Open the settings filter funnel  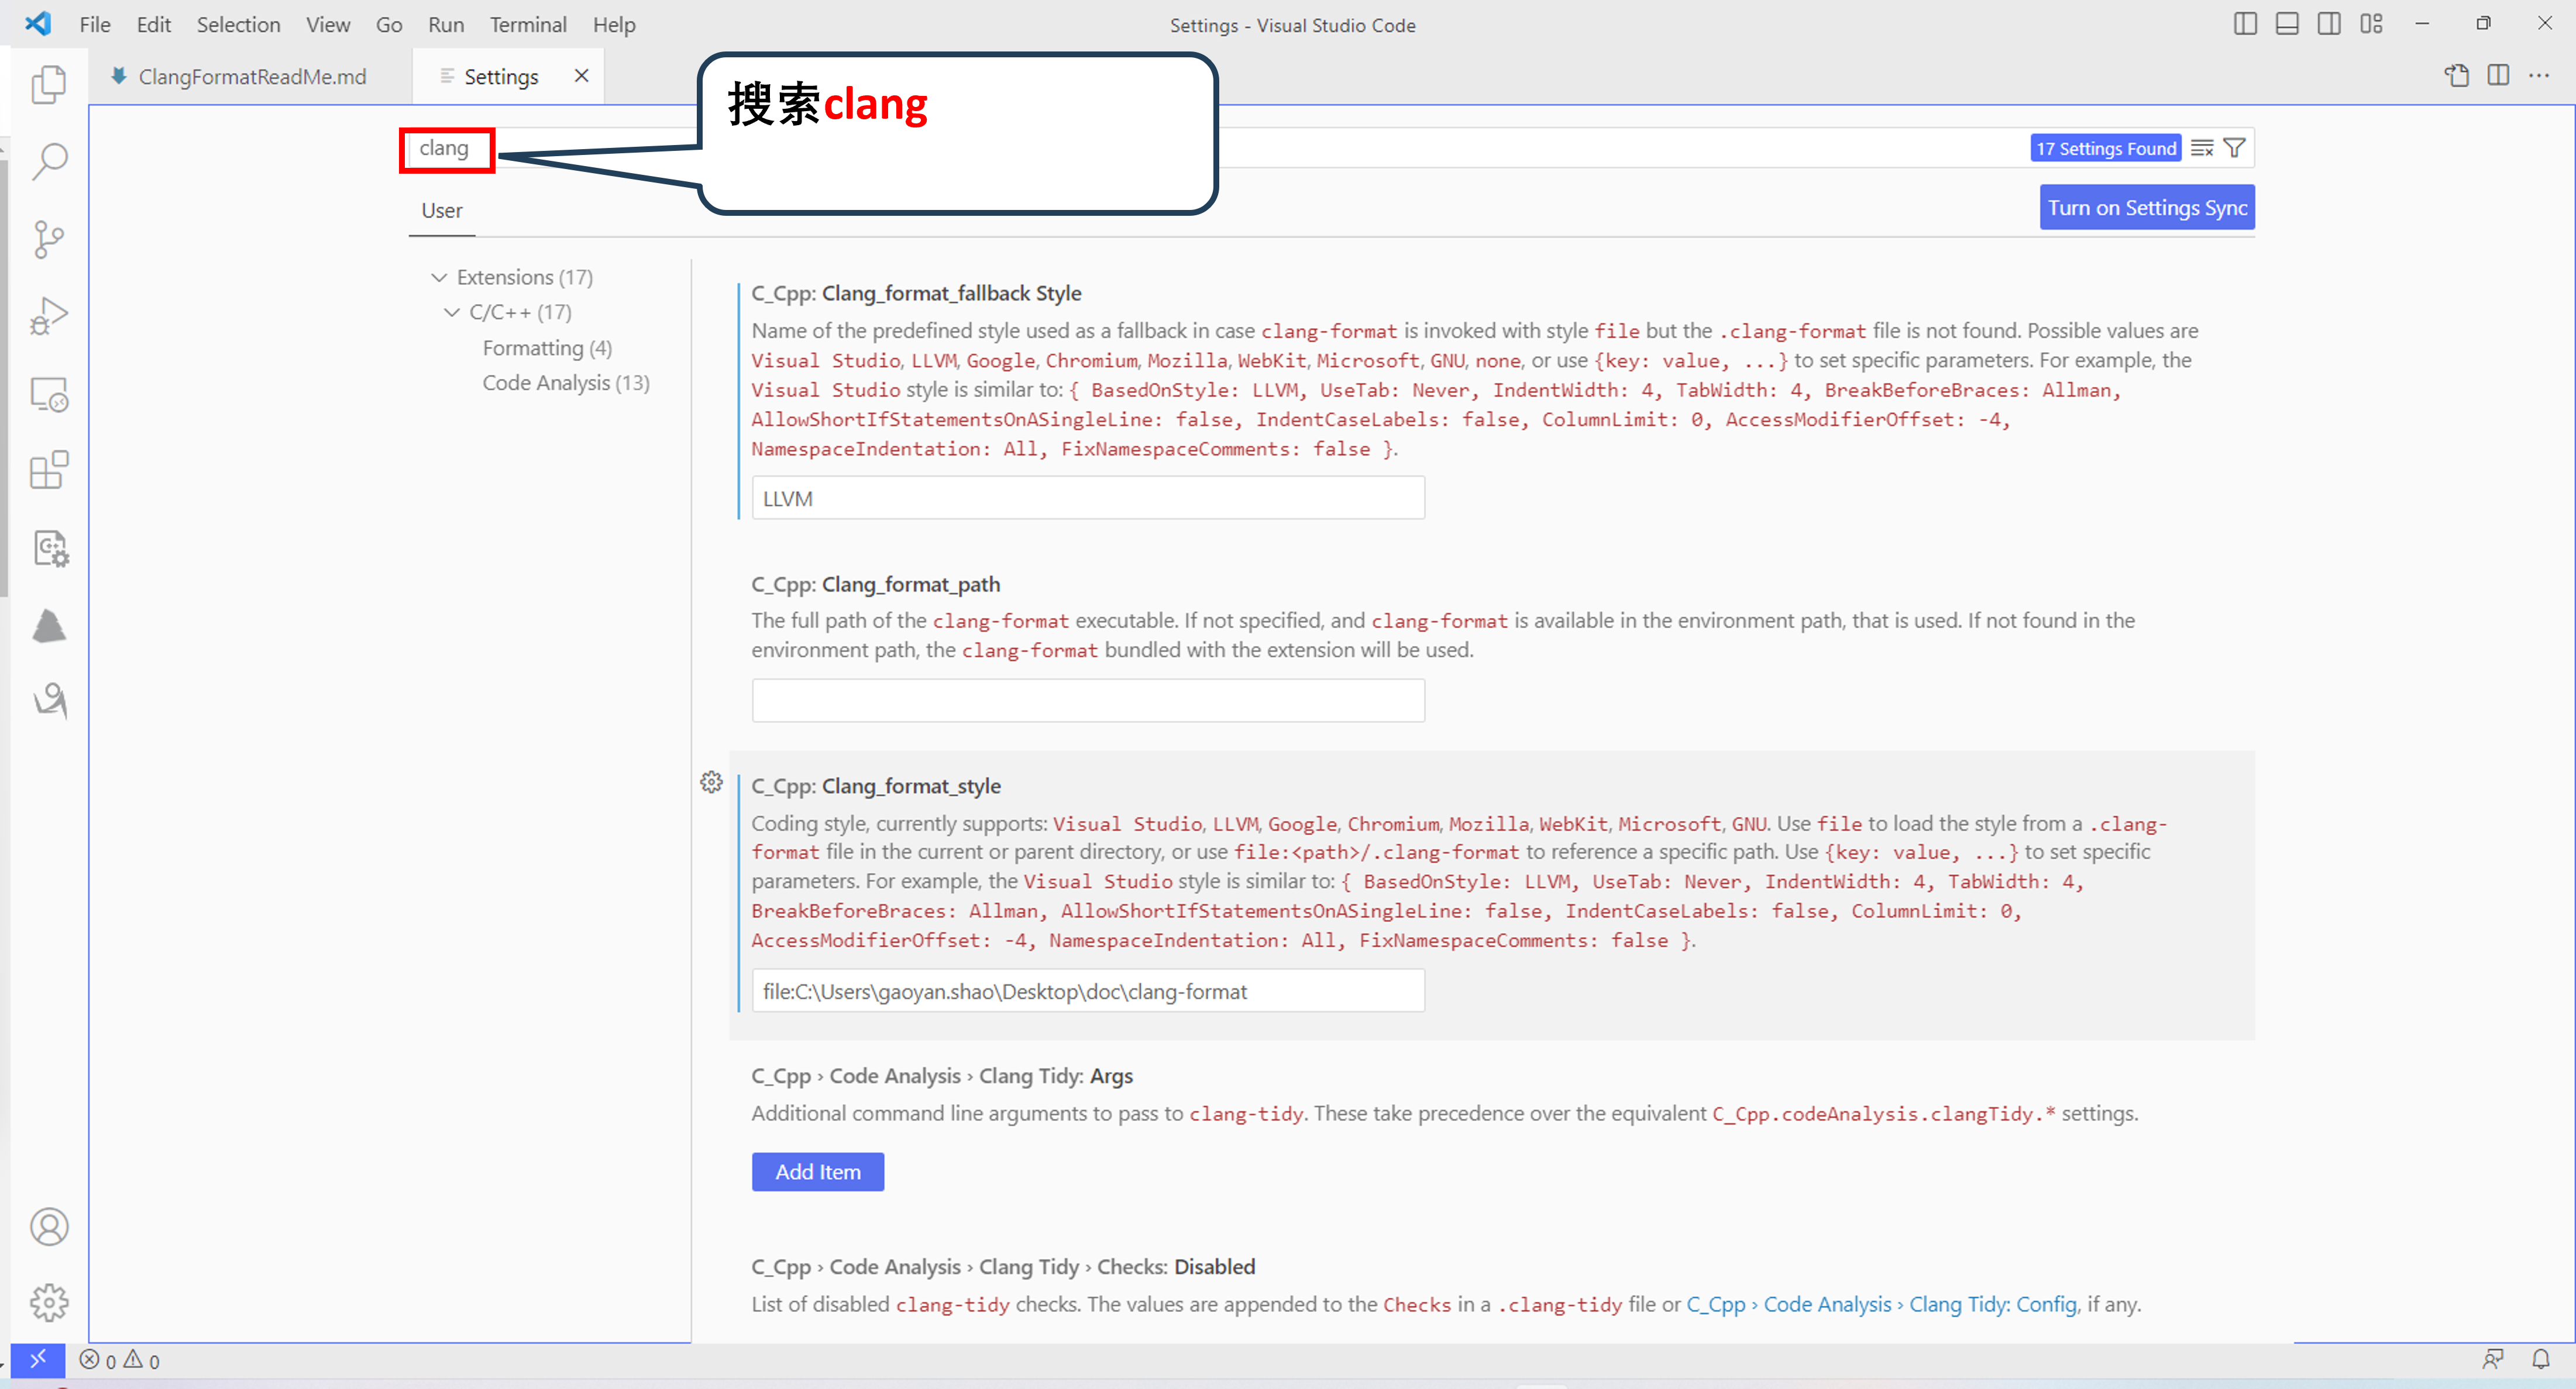pyautogui.click(x=2234, y=148)
